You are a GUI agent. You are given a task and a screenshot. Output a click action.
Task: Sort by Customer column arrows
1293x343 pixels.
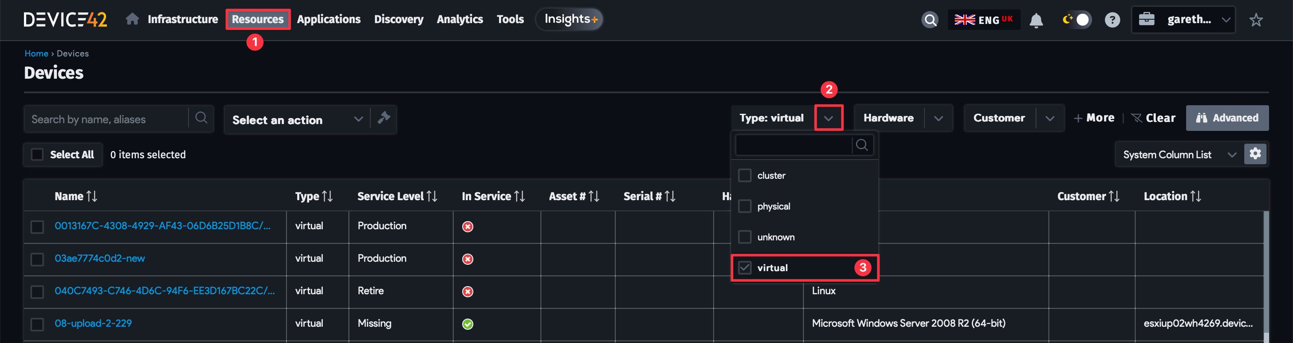(1114, 196)
